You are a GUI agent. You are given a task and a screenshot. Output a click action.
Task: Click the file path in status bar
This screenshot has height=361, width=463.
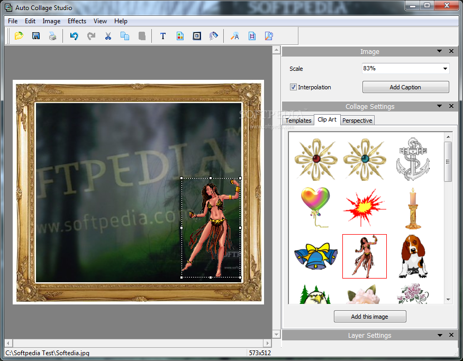point(47,353)
